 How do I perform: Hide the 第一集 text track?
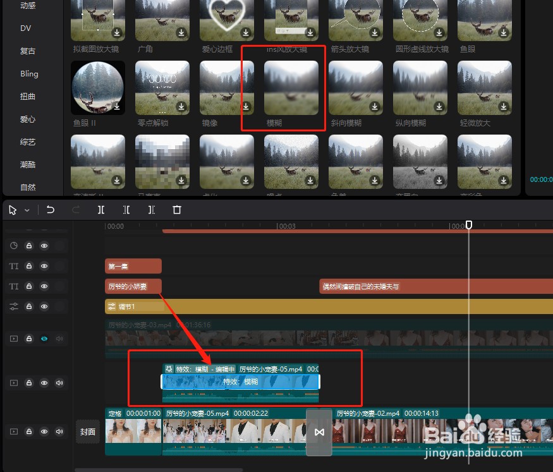coord(44,266)
